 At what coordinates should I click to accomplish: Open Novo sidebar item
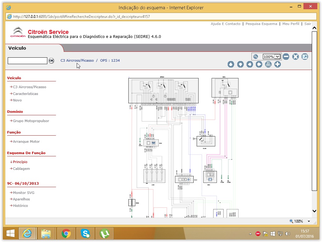click(17, 100)
